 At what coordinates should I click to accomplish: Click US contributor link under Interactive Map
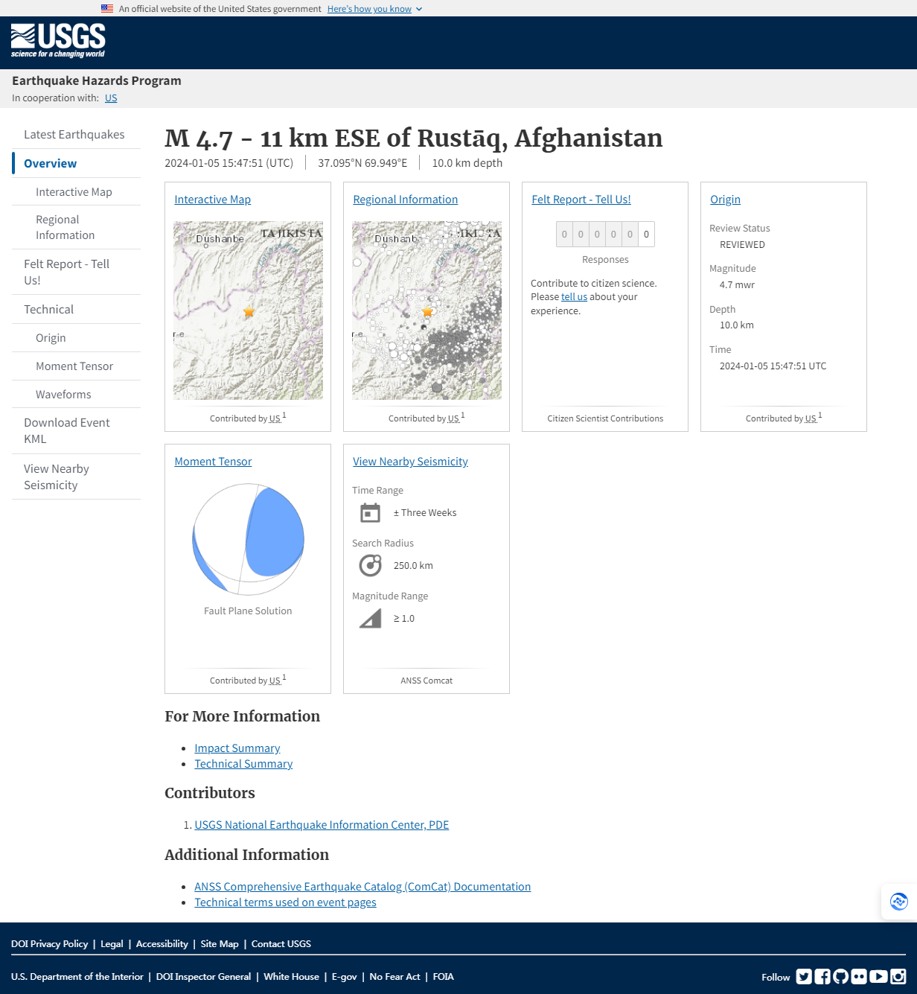tap(275, 419)
